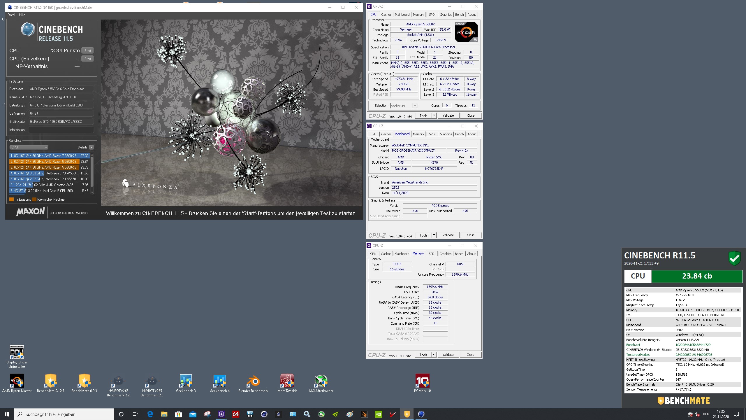Click Rangliste scrollbar down arrow

coord(92,192)
